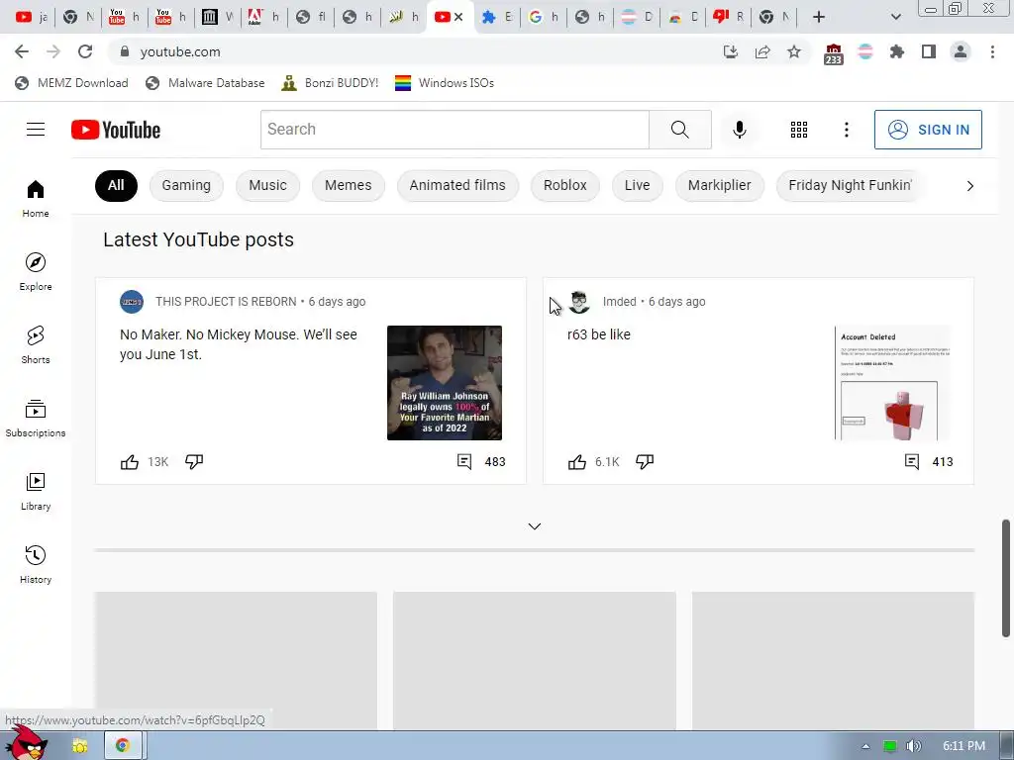Click the SIGN IN button

(928, 130)
